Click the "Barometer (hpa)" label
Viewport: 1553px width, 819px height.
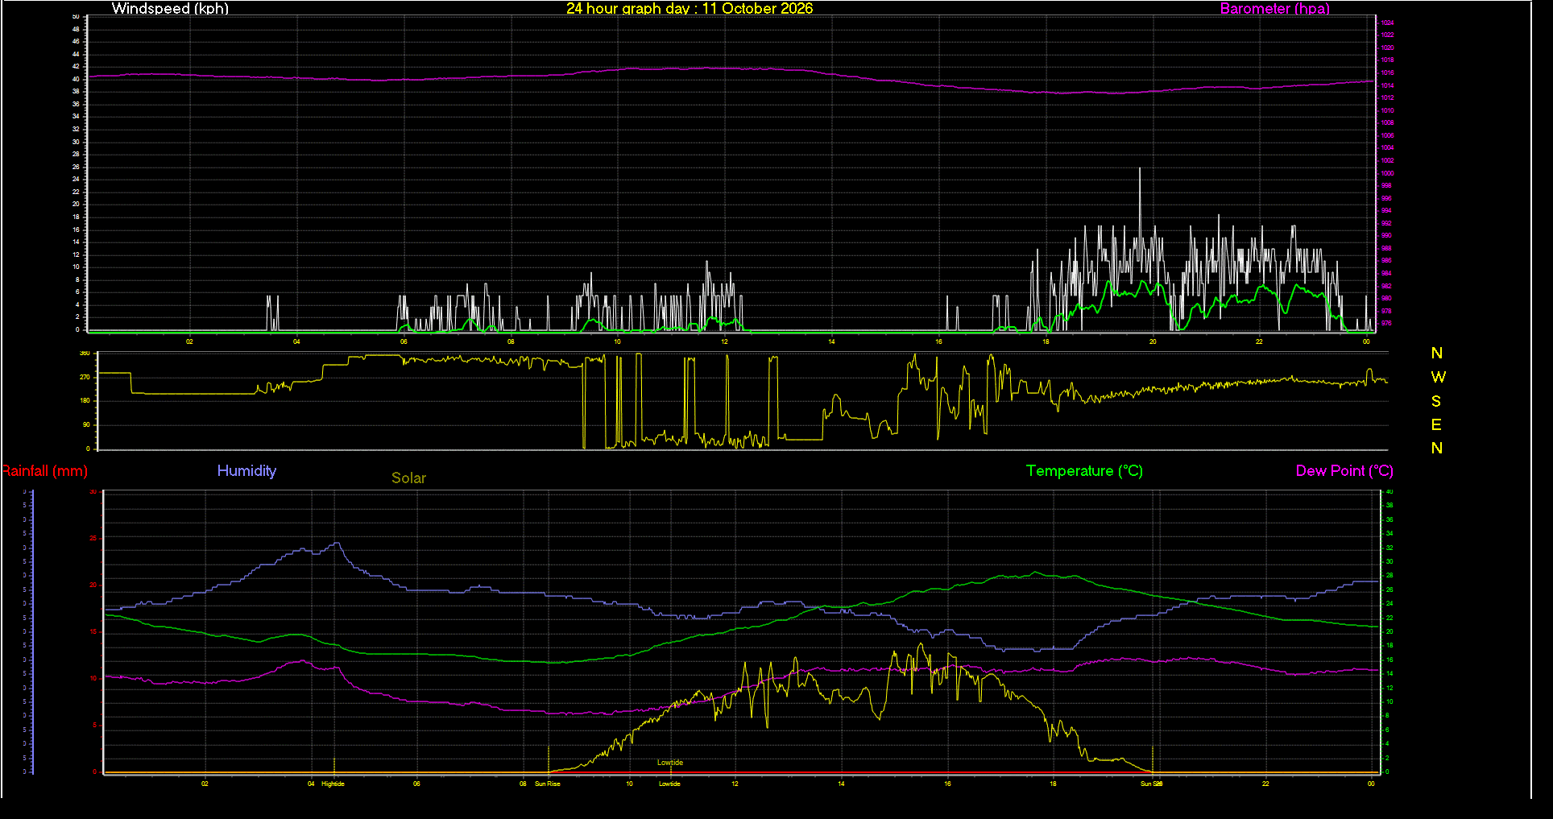tap(1274, 8)
